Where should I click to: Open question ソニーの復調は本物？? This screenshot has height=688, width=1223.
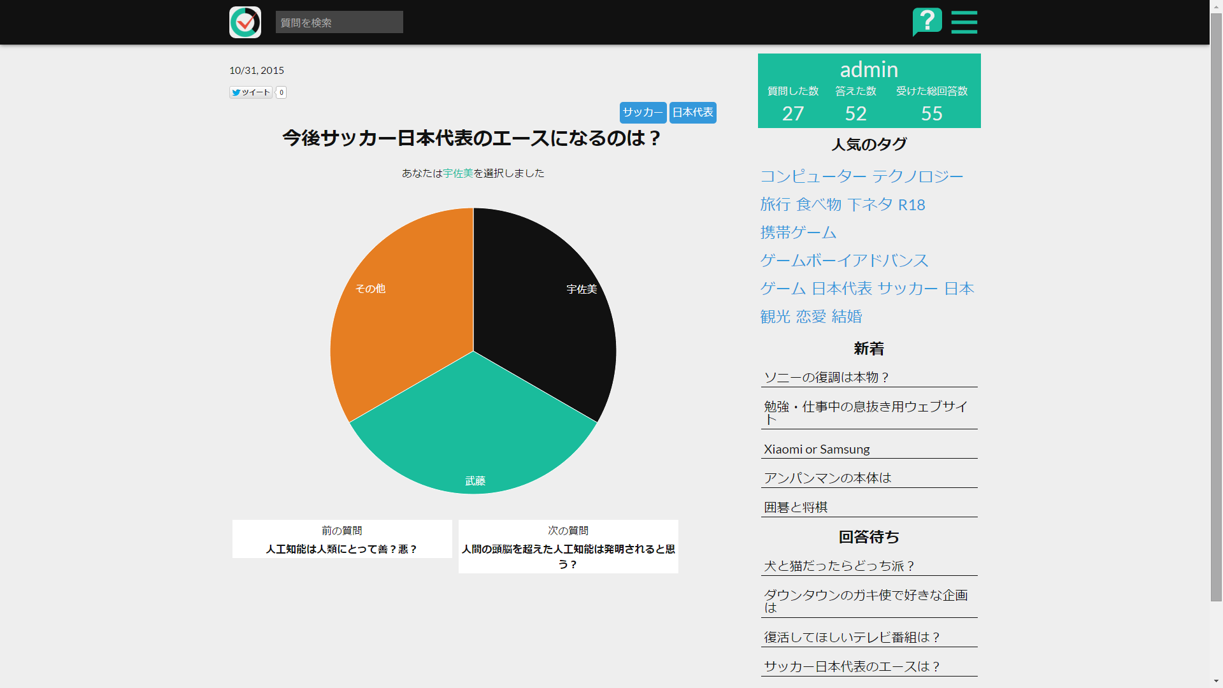click(826, 378)
